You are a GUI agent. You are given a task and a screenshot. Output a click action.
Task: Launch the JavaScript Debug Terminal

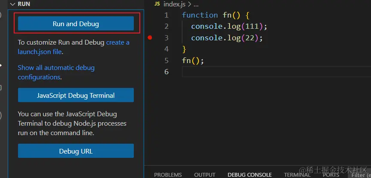click(x=75, y=95)
